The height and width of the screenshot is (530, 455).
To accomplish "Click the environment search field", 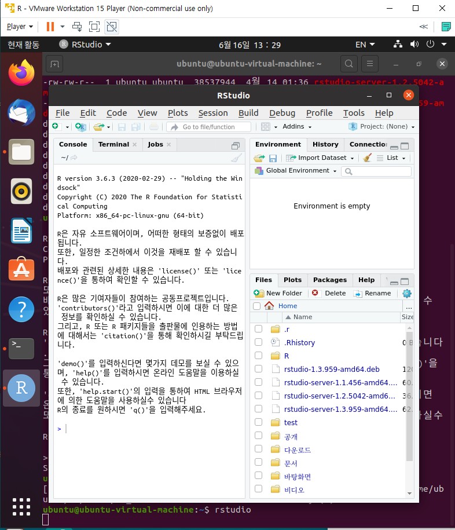I will [x=376, y=171].
